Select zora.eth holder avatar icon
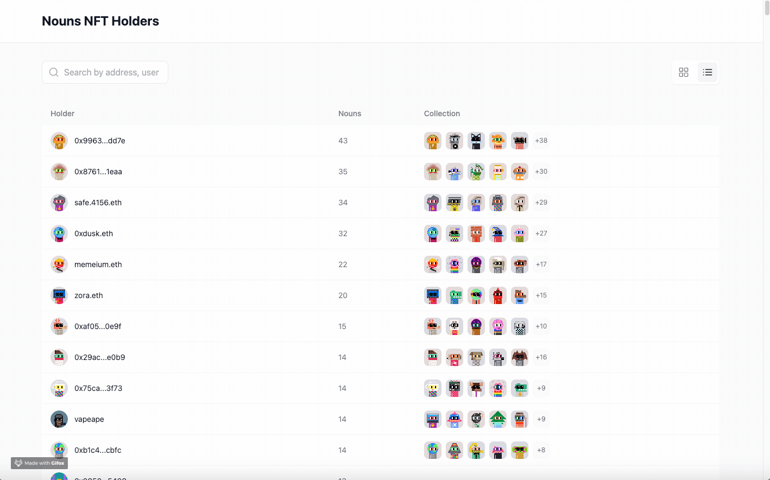770x480 pixels. [59, 295]
